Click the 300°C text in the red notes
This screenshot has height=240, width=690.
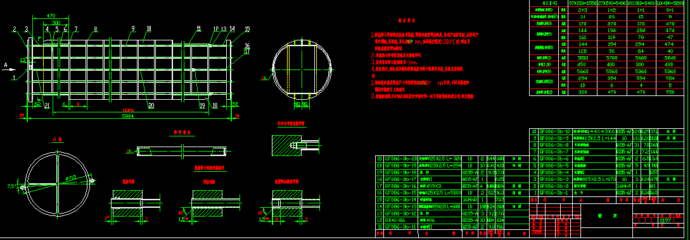click(449, 42)
